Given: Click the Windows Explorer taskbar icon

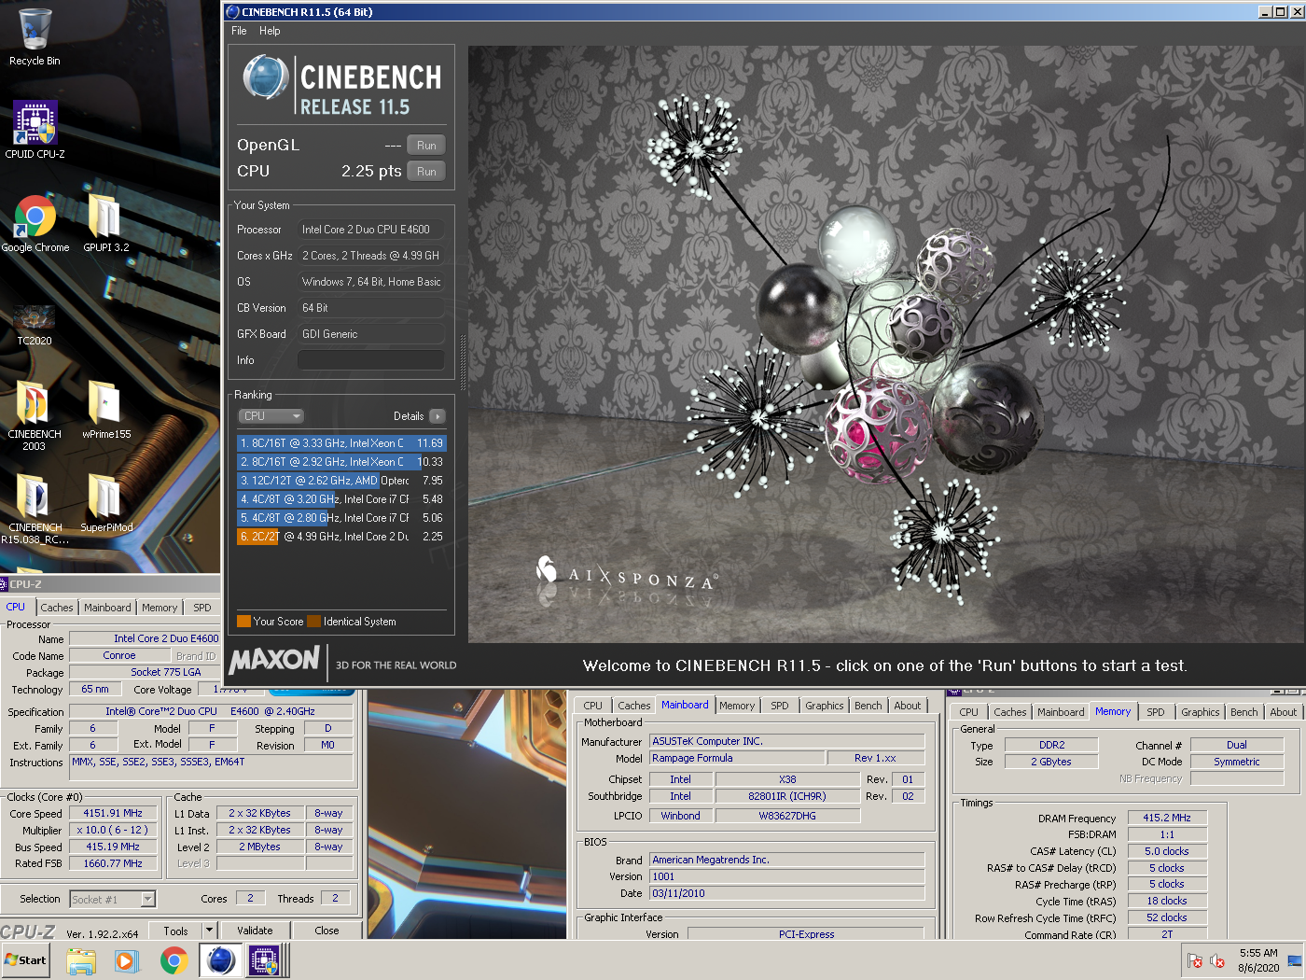Looking at the screenshot, I should (x=81, y=960).
